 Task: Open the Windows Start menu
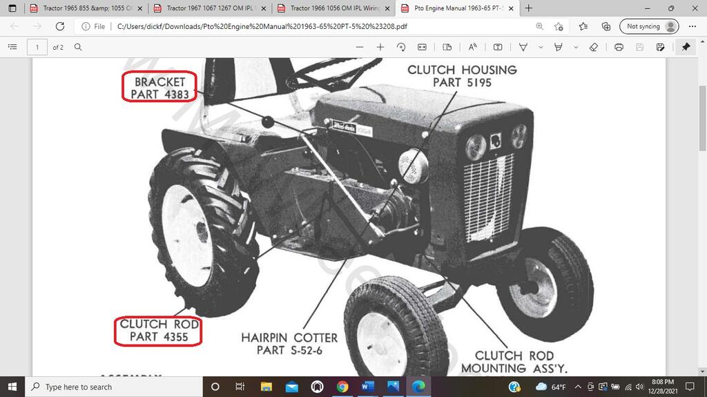click(12, 387)
